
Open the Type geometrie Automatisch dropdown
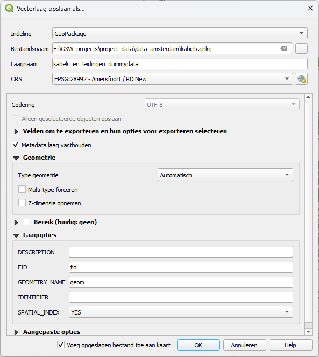(225, 175)
